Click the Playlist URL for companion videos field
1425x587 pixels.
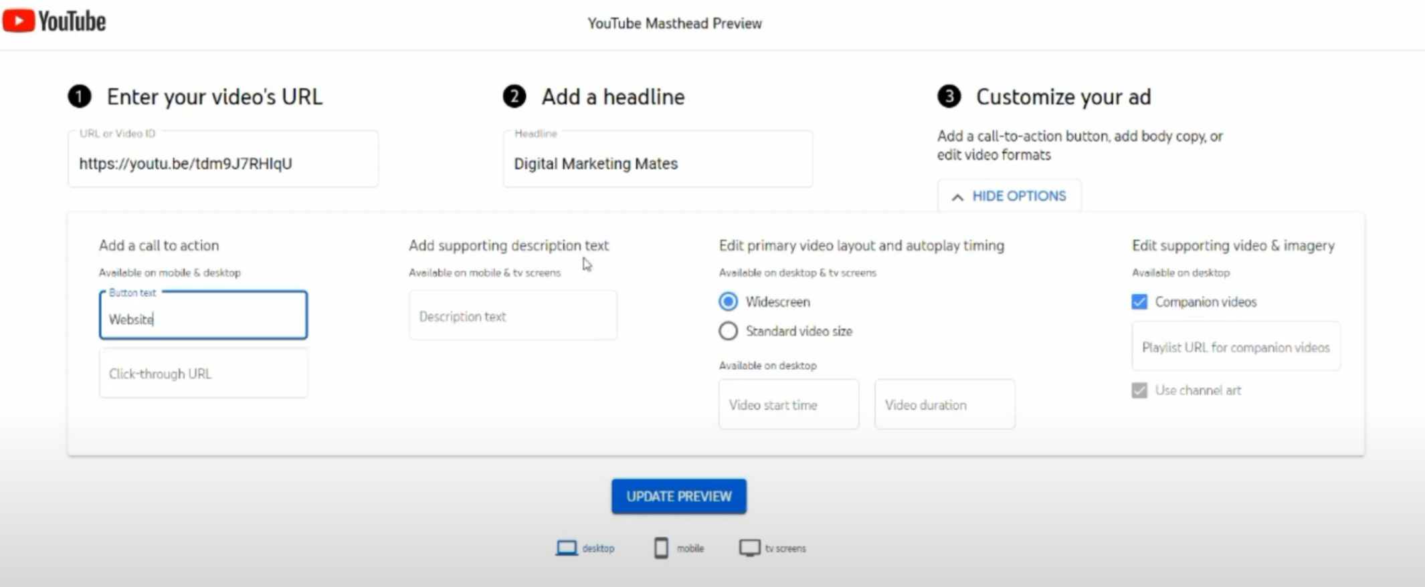[1236, 347]
